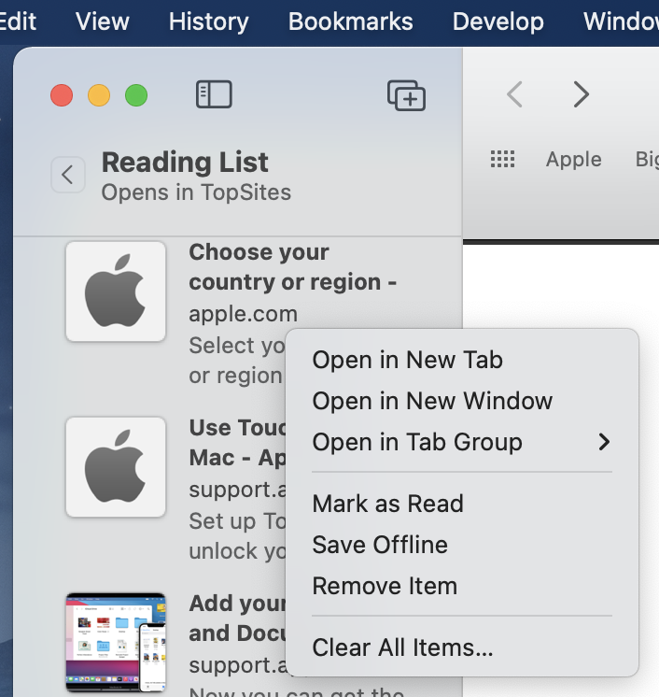The width and height of the screenshot is (659, 697).
Task: Choose Open in New Tab
Action: [x=462, y=360]
